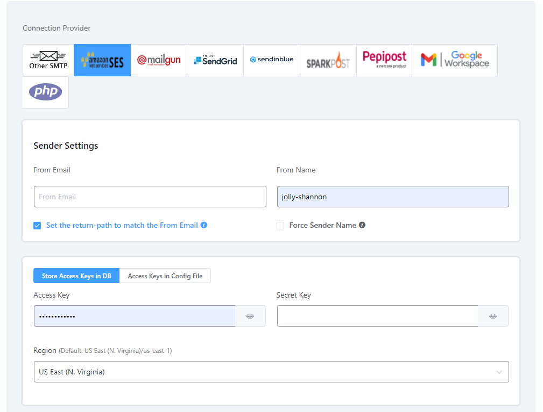The height and width of the screenshot is (412, 543).
Task: Open the Region dropdown
Action: click(271, 372)
